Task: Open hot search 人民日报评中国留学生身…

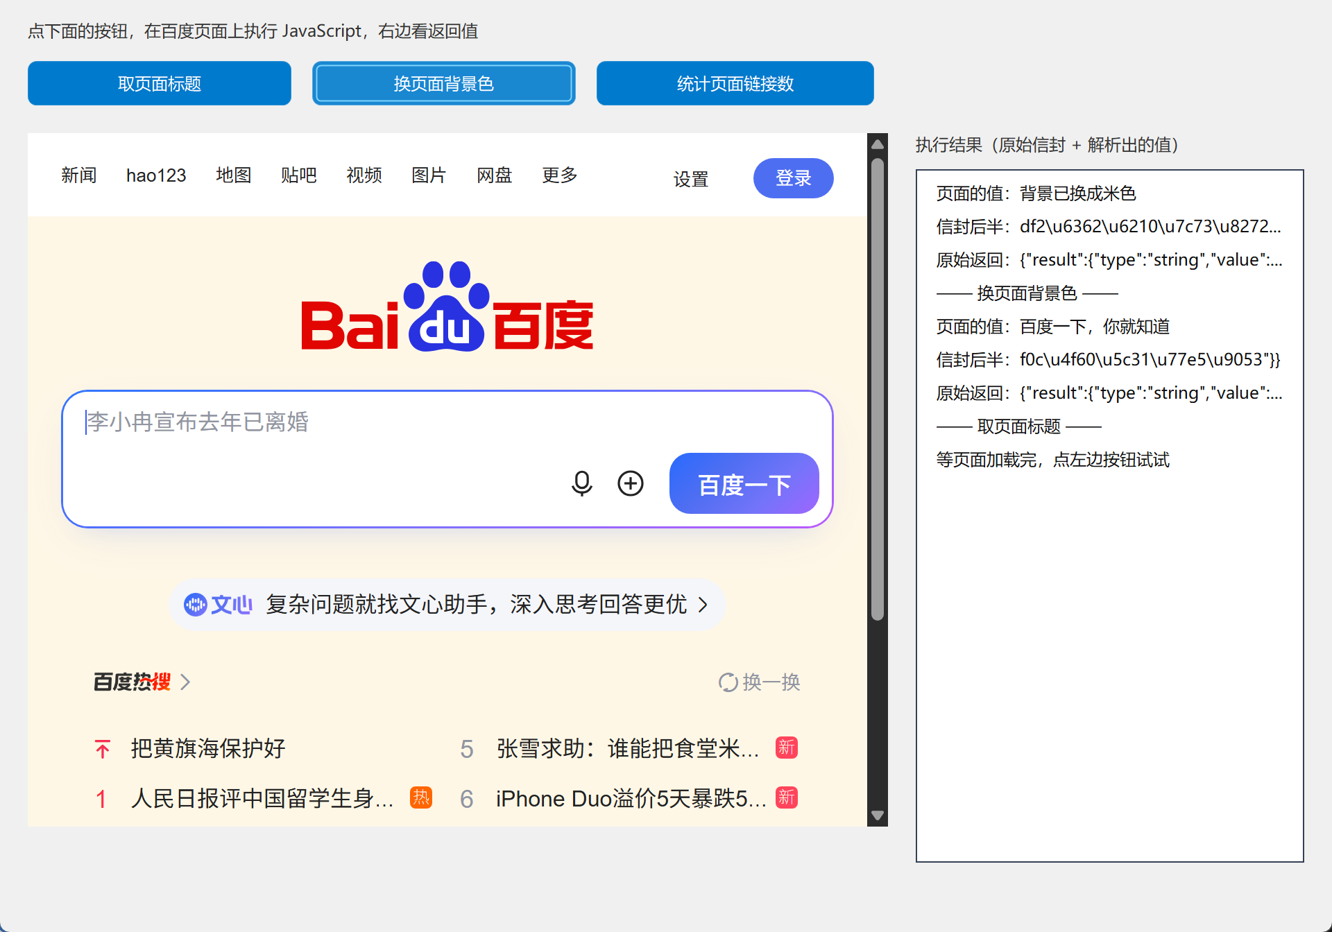Action: coord(262,799)
